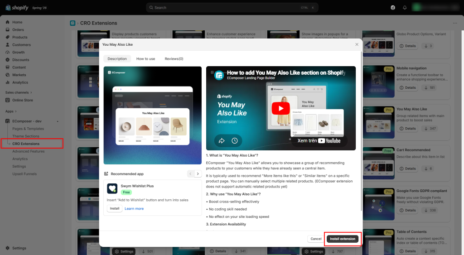Open the page more options ellipsis
Image resolution: width=464 pixels, height=255 pixels.
point(455,23)
